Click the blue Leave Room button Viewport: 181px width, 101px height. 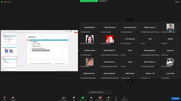[x=175, y=98]
